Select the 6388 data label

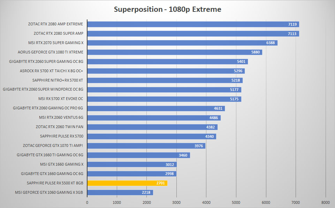(270, 43)
